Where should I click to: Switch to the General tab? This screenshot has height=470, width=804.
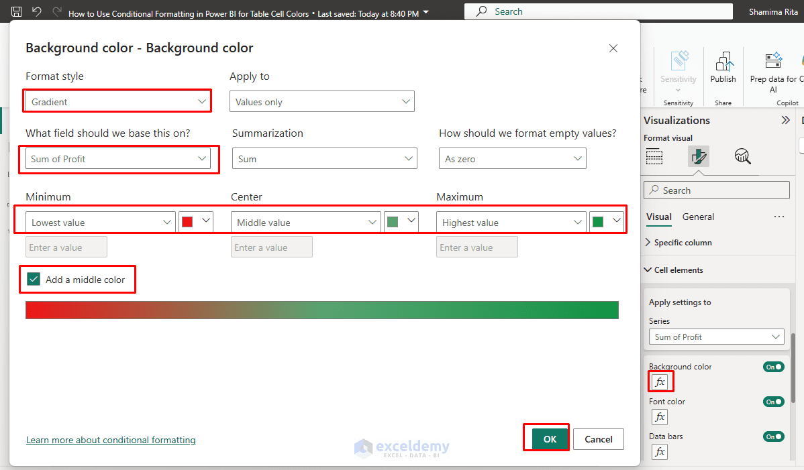click(698, 217)
